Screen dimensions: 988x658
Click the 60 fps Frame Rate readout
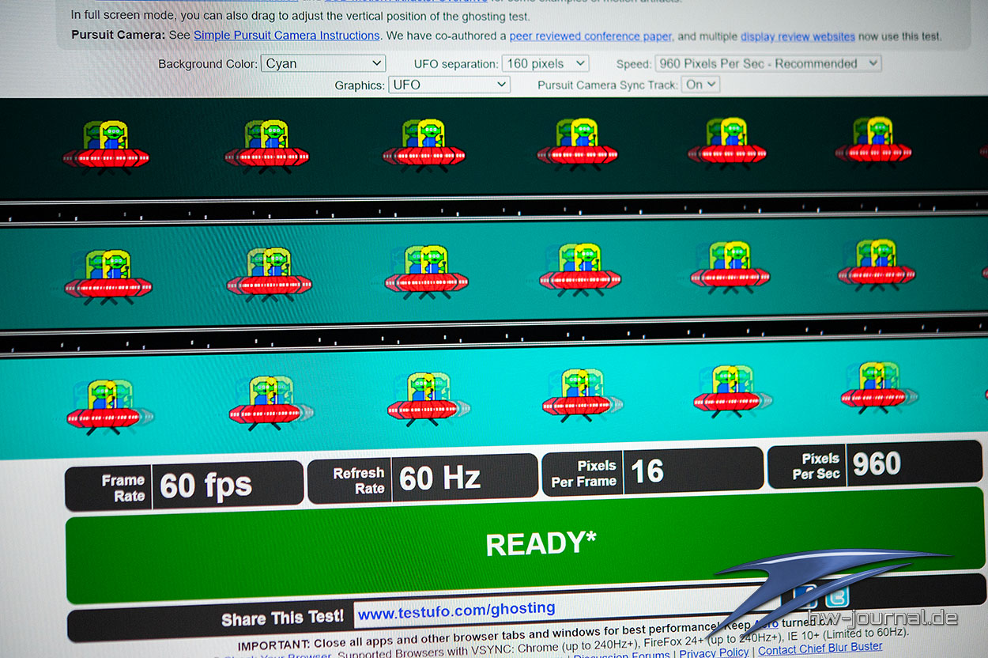click(x=206, y=485)
